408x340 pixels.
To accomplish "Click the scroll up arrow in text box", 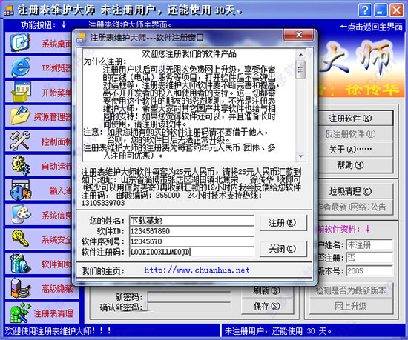I will [x=300, y=55].
